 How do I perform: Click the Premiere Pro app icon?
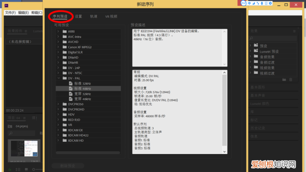pos(7,5)
